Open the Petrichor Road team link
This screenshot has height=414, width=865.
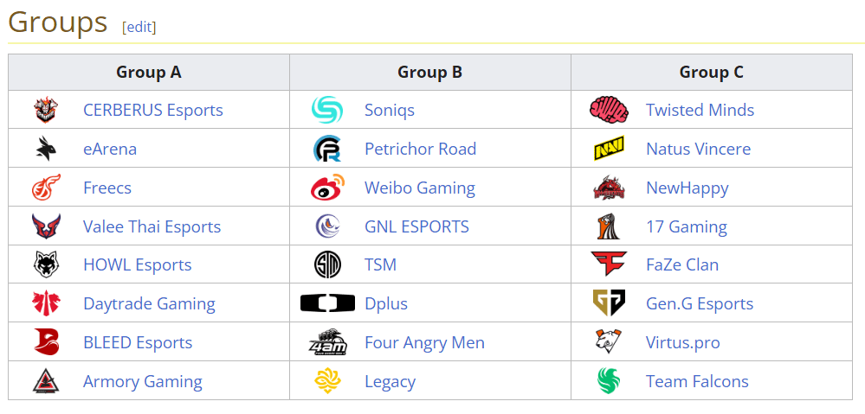tap(420, 149)
